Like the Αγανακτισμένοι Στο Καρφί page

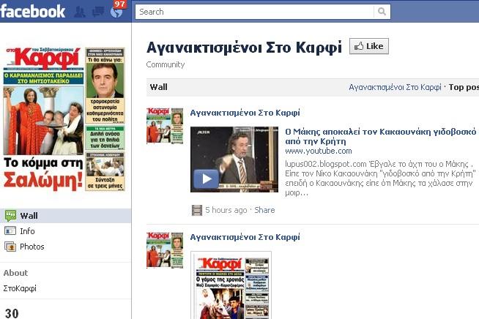[369, 46]
